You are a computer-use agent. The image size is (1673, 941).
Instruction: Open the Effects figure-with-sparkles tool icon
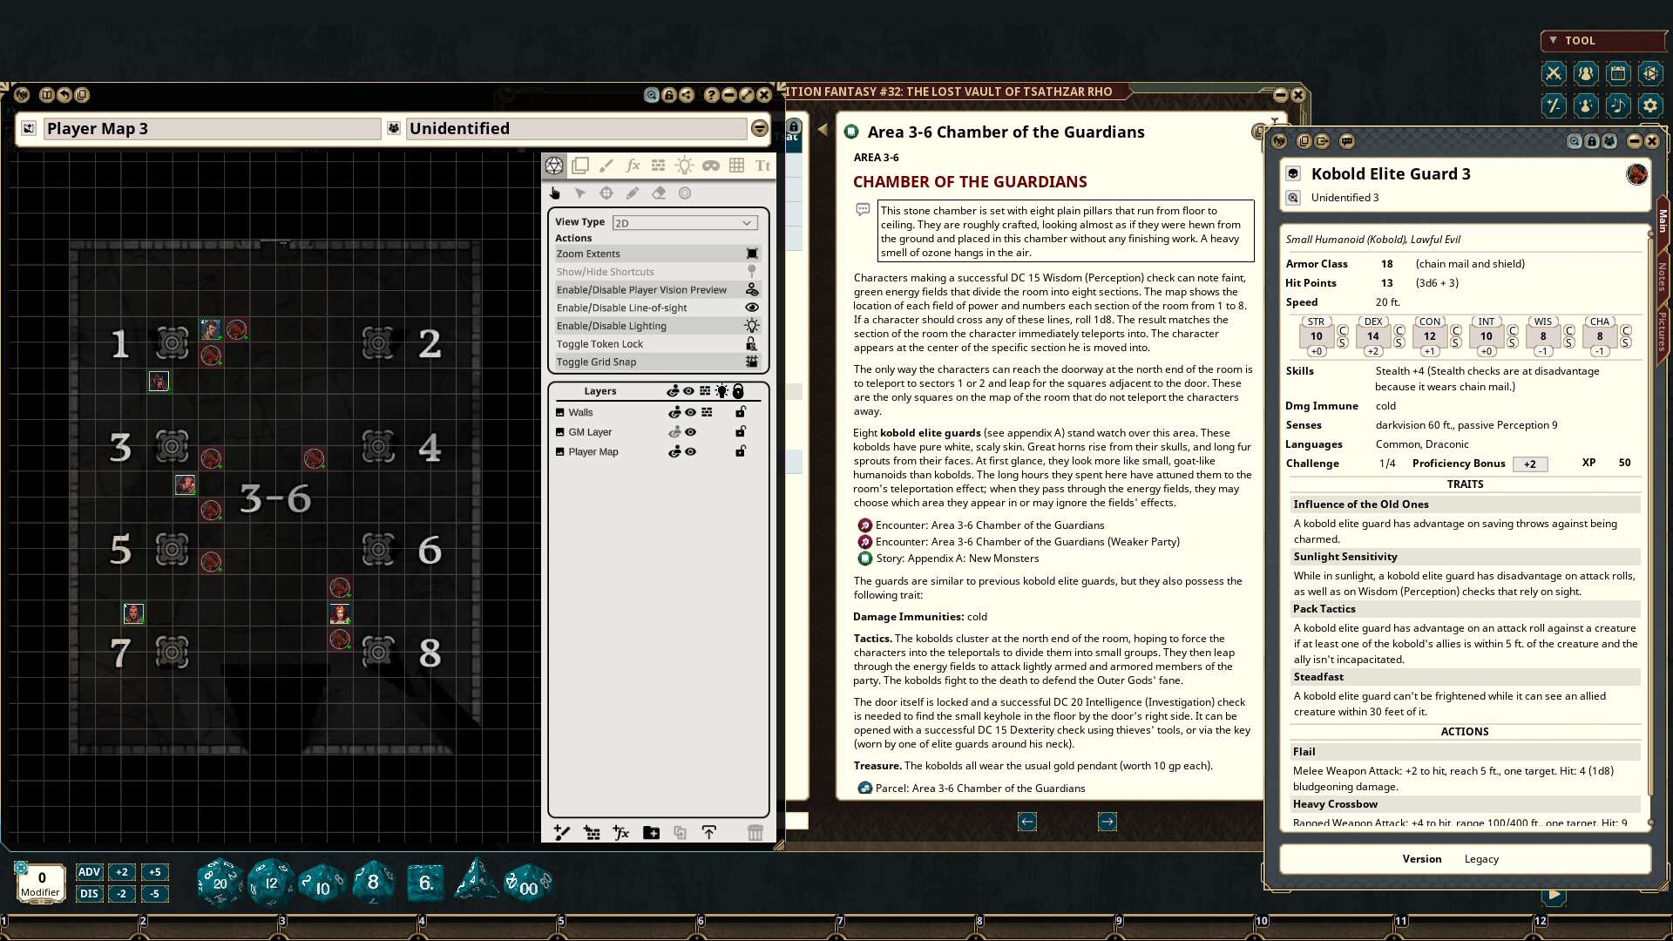click(x=1586, y=106)
